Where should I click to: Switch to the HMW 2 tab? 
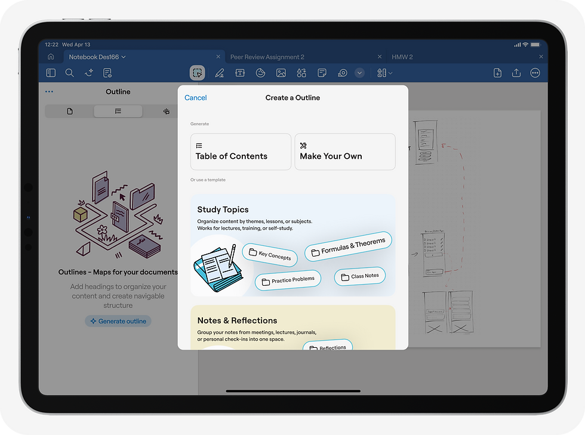pos(402,57)
